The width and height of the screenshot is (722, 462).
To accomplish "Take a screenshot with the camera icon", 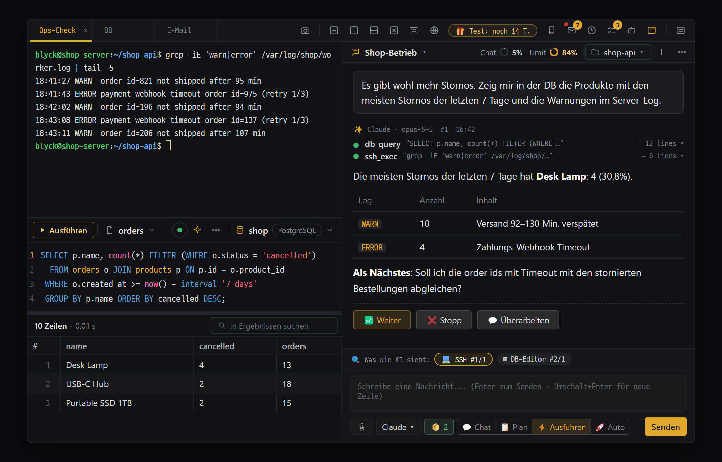I will pyautogui.click(x=305, y=31).
